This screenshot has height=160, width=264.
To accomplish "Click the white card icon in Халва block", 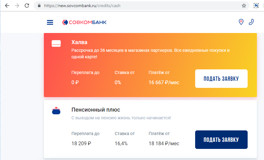I will tap(56, 43).
